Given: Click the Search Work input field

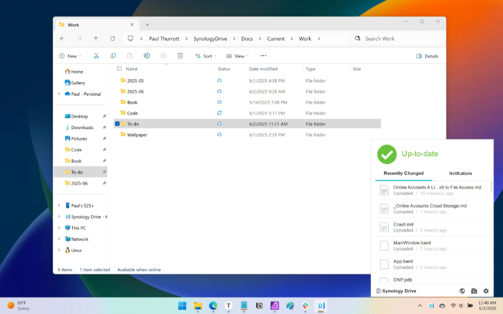Looking at the screenshot, I should tap(399, 39).
